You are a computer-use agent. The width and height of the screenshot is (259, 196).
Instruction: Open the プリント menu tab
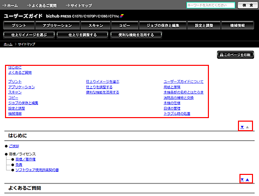19,26
